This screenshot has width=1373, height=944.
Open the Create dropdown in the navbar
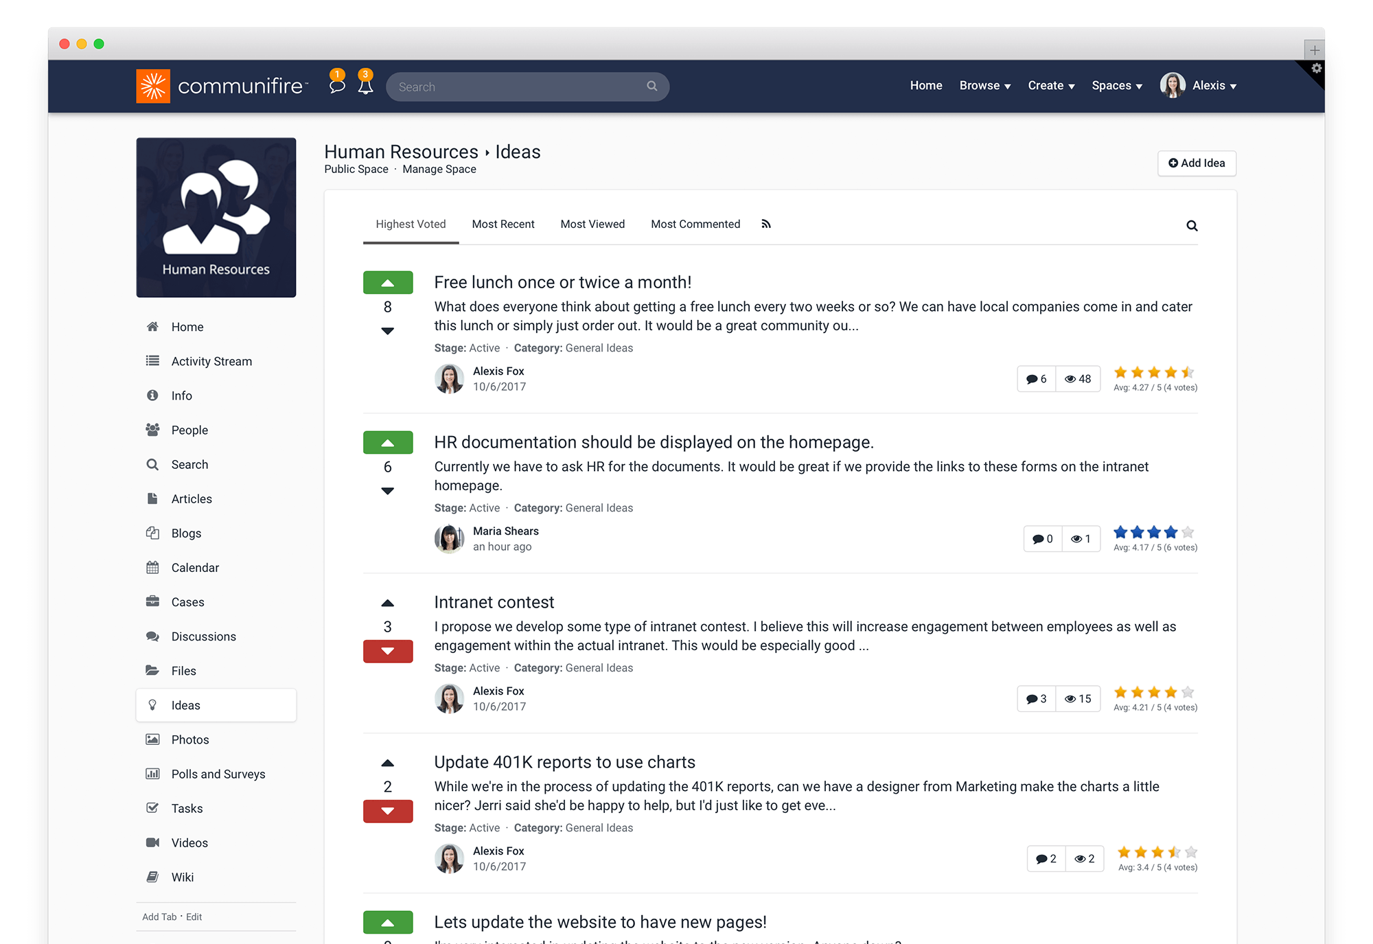1050,85
